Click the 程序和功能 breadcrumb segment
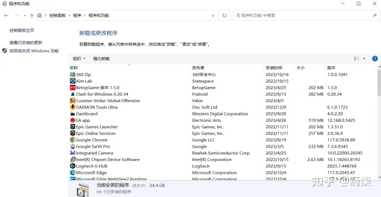The width and height of the screenshot is (381, 197). click(x=98, y=15)
